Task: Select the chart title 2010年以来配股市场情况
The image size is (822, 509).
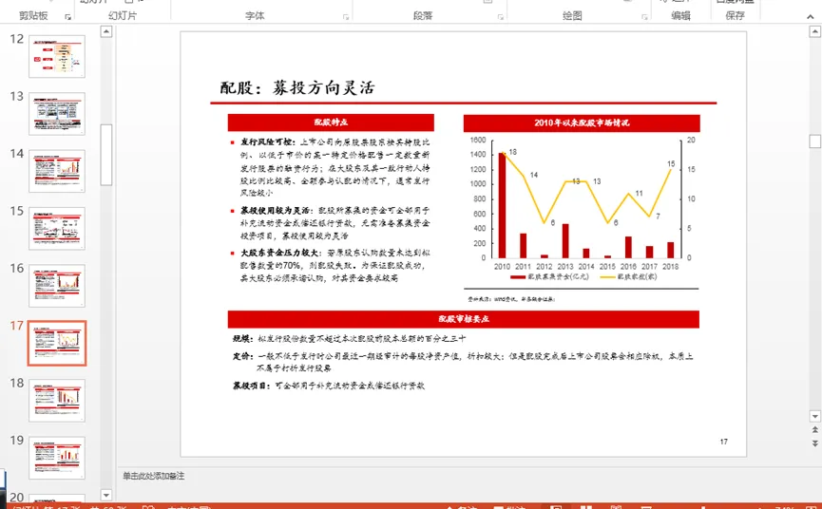Action: point(582,123)
